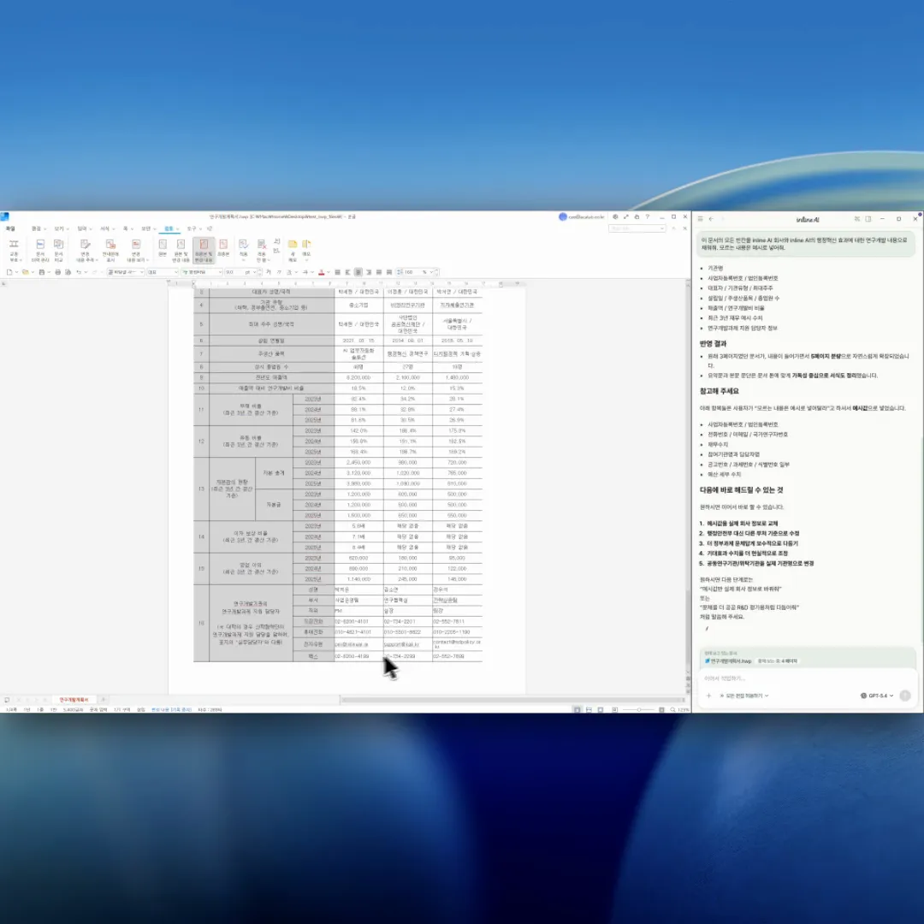The image size is (924, 924).
Task: Open the 파일 menu
Action: tap(10, 228)
